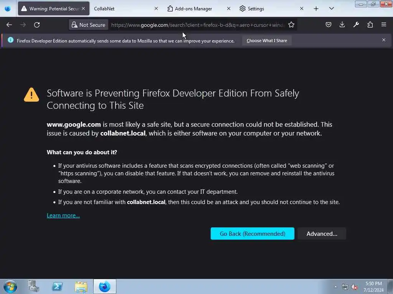Reload the current page
The height and width of the screenshot is (294, 393).
point(37,25)
